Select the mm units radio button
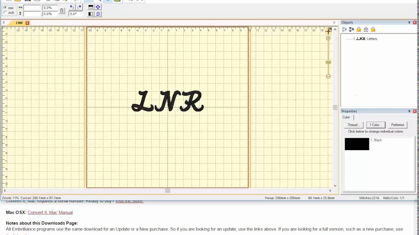419x235 pixels. [x=5, y=8]
